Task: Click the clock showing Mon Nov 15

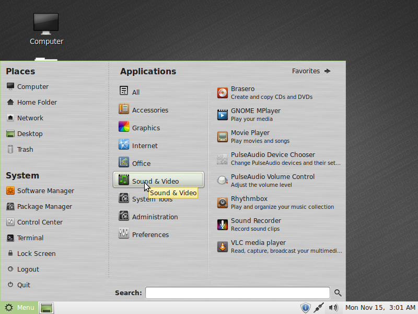Action: (380, 308)
